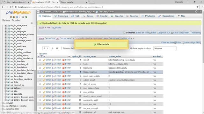The image size is (204, 114).
Task: Expand the performance_schema database node
Action: [x=3, y=106]
